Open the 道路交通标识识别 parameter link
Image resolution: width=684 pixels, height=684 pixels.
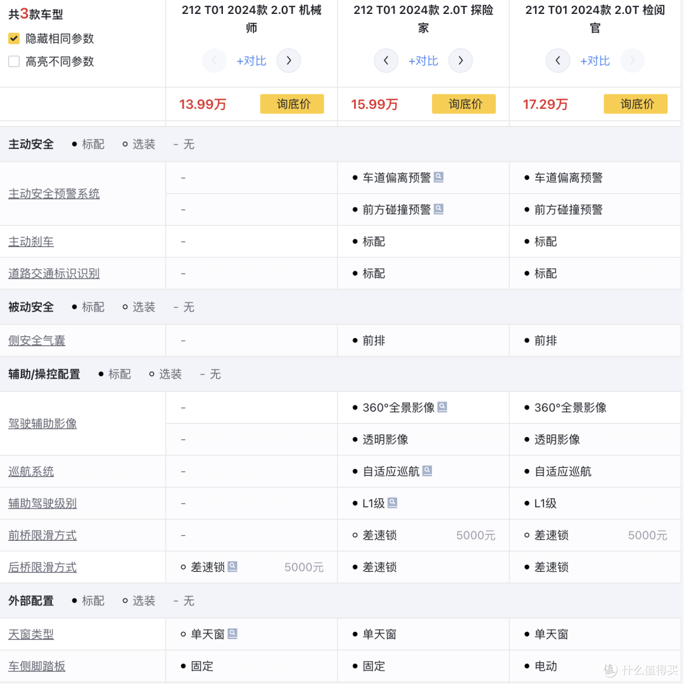(x=54, y=274)
